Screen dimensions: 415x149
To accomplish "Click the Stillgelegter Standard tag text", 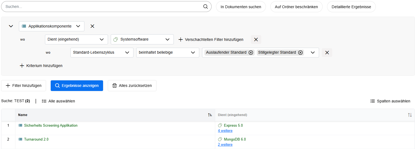I will click(x=277, y=52).
